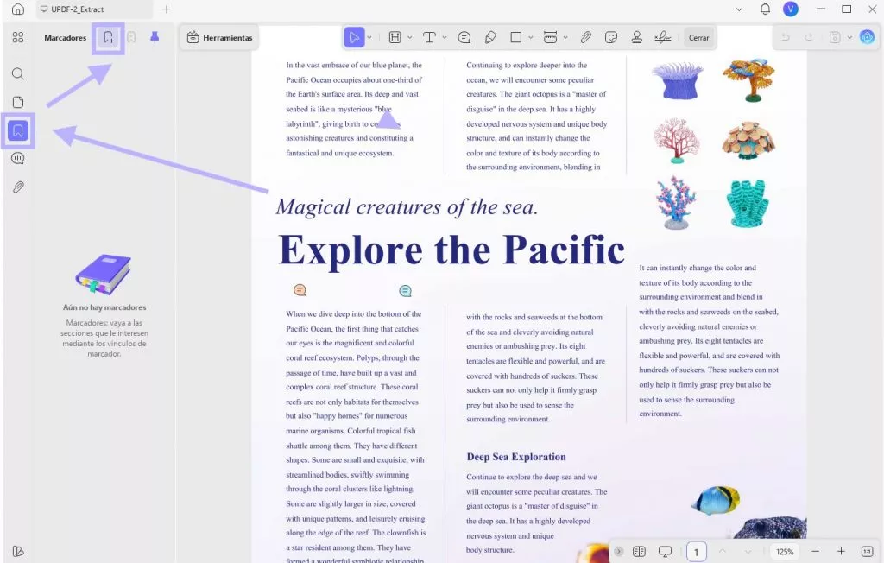Select the measure ruler tool

click(550, 38)
